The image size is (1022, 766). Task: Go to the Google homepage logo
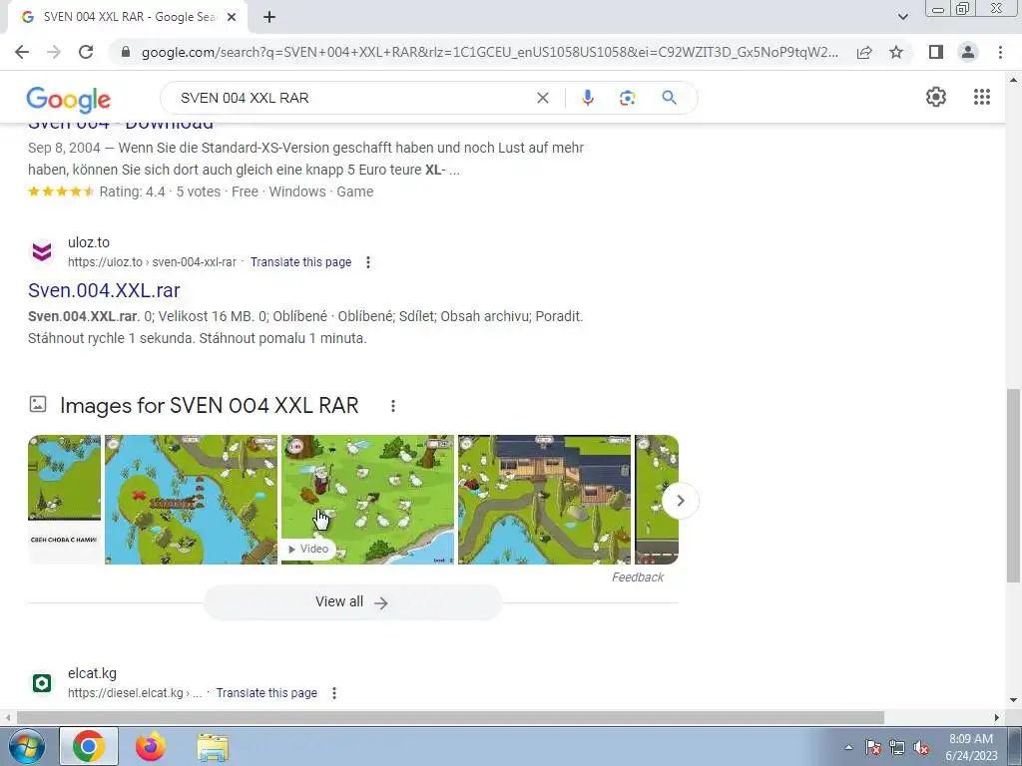(x=69, y=99)
